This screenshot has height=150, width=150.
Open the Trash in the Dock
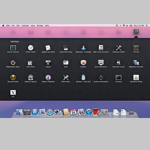click(x=131, y=112)
